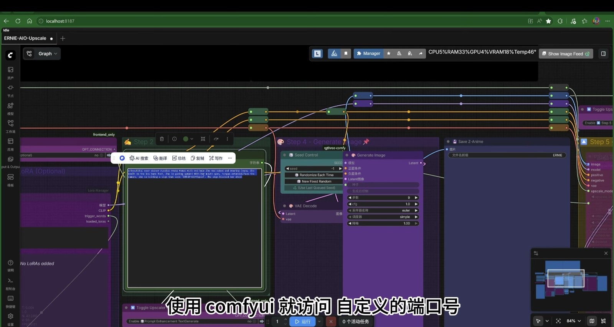Click the Show Image Feed button
The height and width of the screenshot is (327, 614).
(565, 54)
